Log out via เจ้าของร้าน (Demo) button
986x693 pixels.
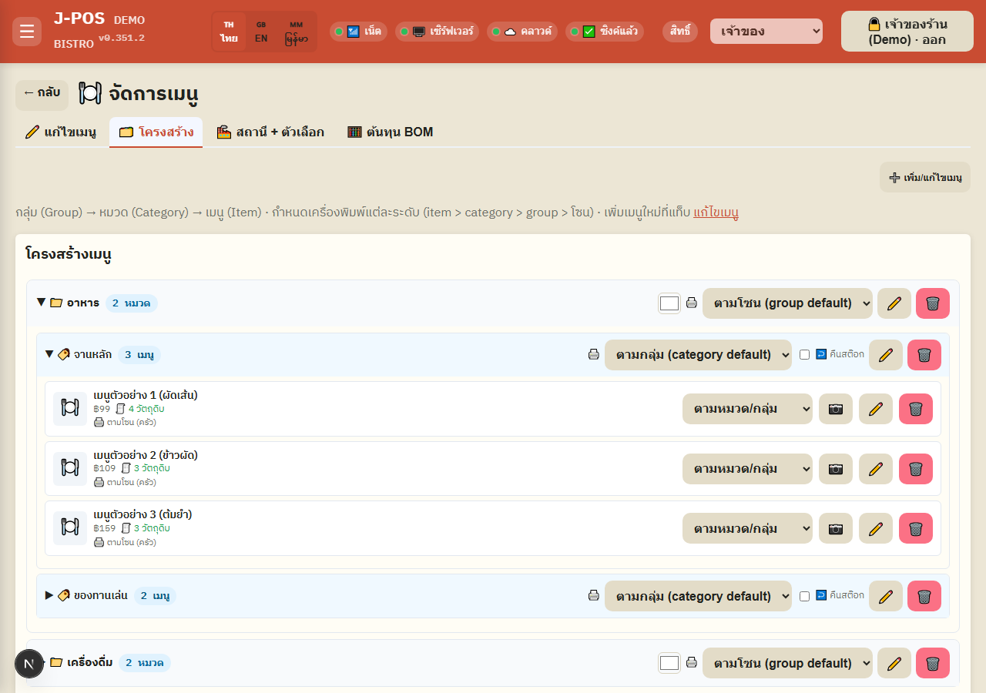coord(907,32)
